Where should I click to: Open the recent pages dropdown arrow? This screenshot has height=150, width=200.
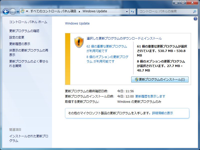(18, 12)
